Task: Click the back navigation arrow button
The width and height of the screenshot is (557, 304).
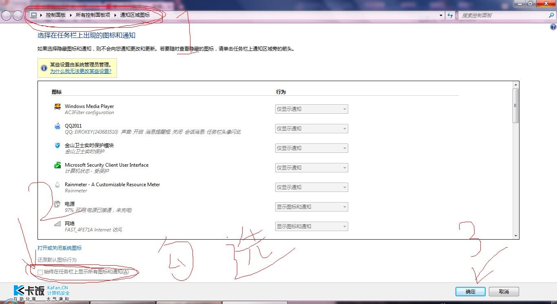Action: 7,15
